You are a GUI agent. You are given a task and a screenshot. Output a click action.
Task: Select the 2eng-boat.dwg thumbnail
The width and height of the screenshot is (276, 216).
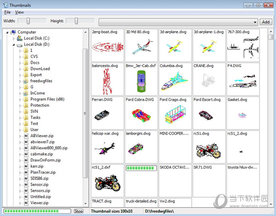pyautogui.click(x=107, y=45)
